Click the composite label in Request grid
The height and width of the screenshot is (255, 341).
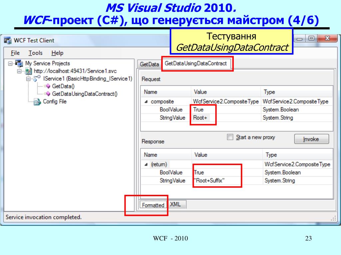click(x=162, y=102)
